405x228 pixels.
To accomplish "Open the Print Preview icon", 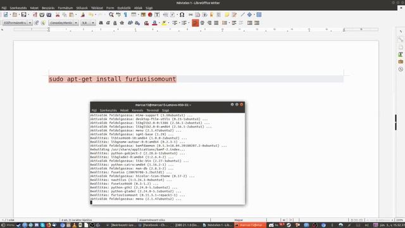I will [49, 15].
